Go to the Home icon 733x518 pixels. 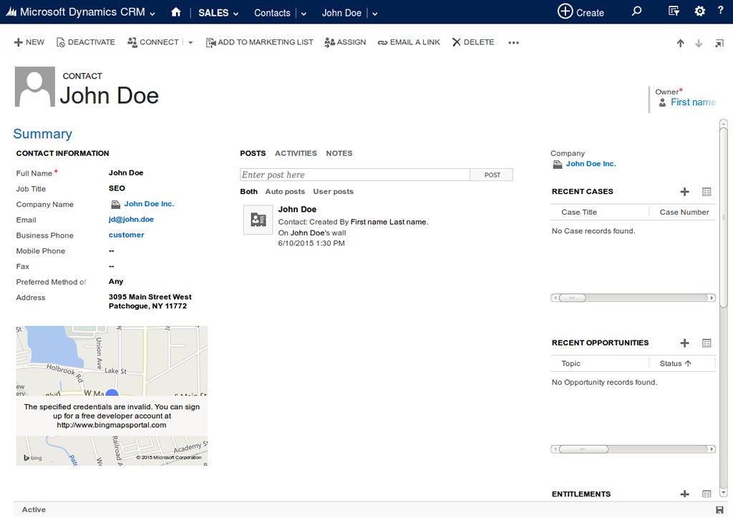click(x=176, y=12)
